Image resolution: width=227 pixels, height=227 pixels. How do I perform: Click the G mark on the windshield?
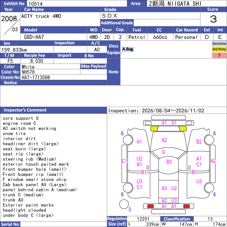pos(163,152)
